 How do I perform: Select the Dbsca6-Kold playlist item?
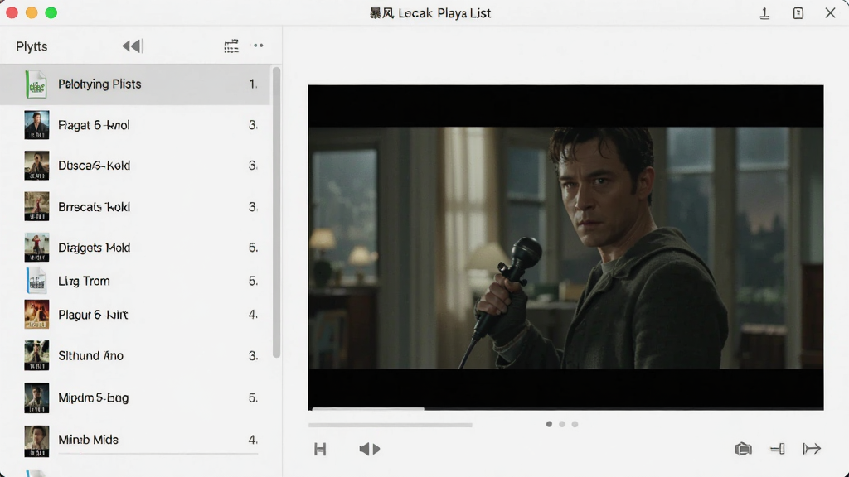135,166
